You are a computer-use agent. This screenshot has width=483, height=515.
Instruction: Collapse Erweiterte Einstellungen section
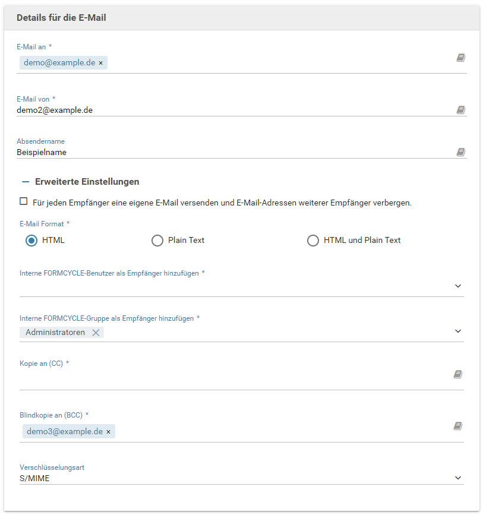coord(26,182)
